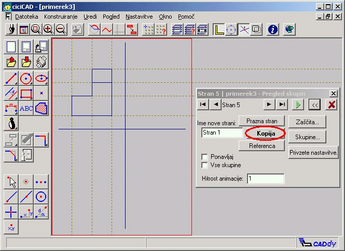
Task: Click the Skupine... button
Action: click(x=307, y=137)
